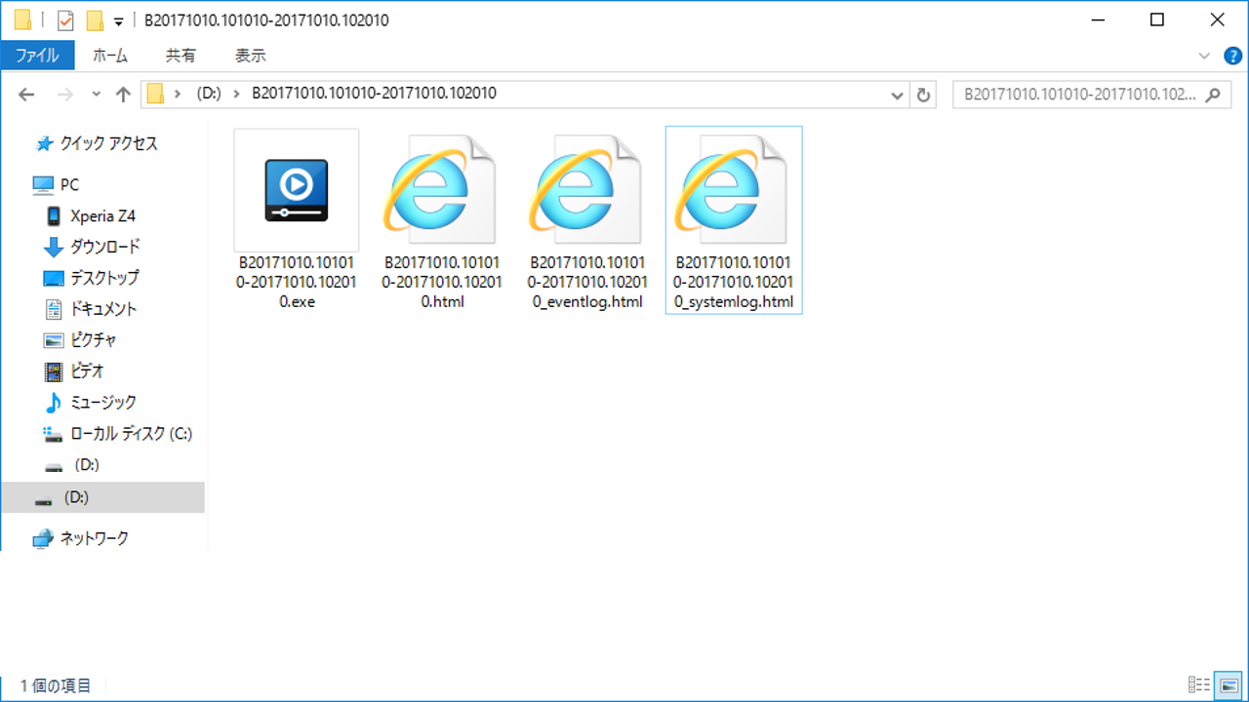This screenshot has width=1249, height=702.
Task: Open the ファイル tab
Action: click(x=38, y=56)
